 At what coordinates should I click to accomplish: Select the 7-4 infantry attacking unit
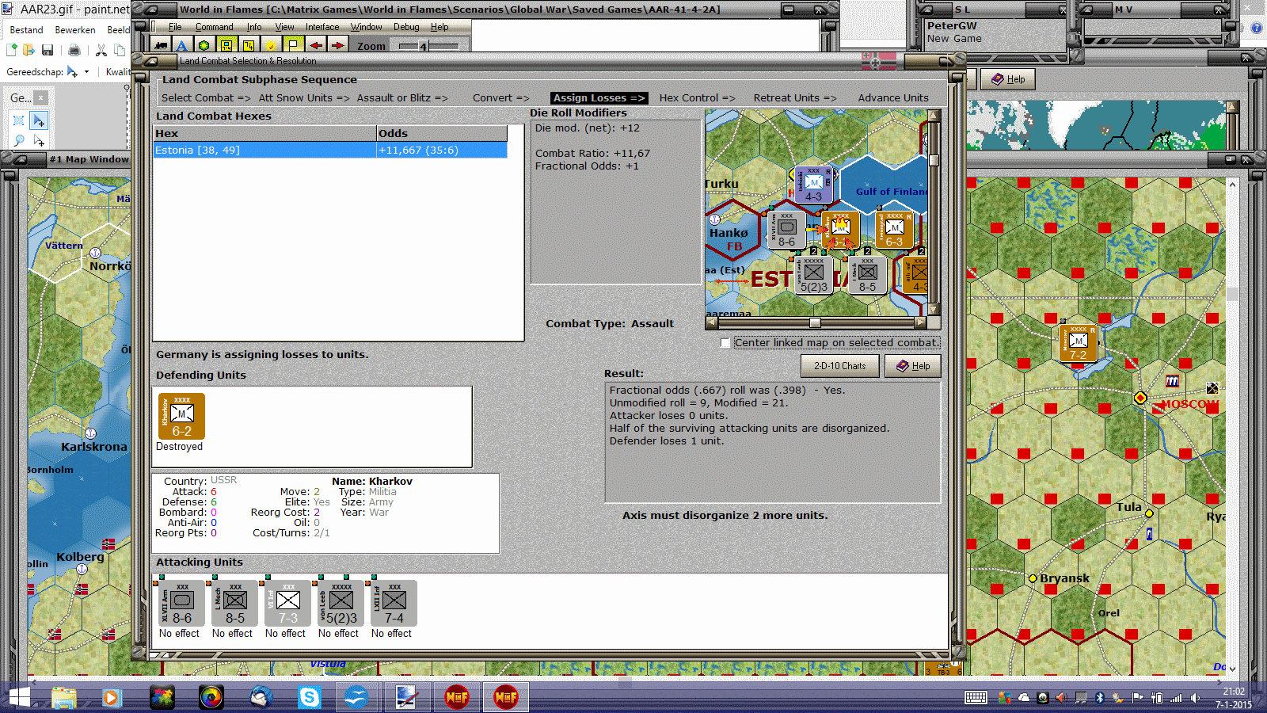click(394, 604)
